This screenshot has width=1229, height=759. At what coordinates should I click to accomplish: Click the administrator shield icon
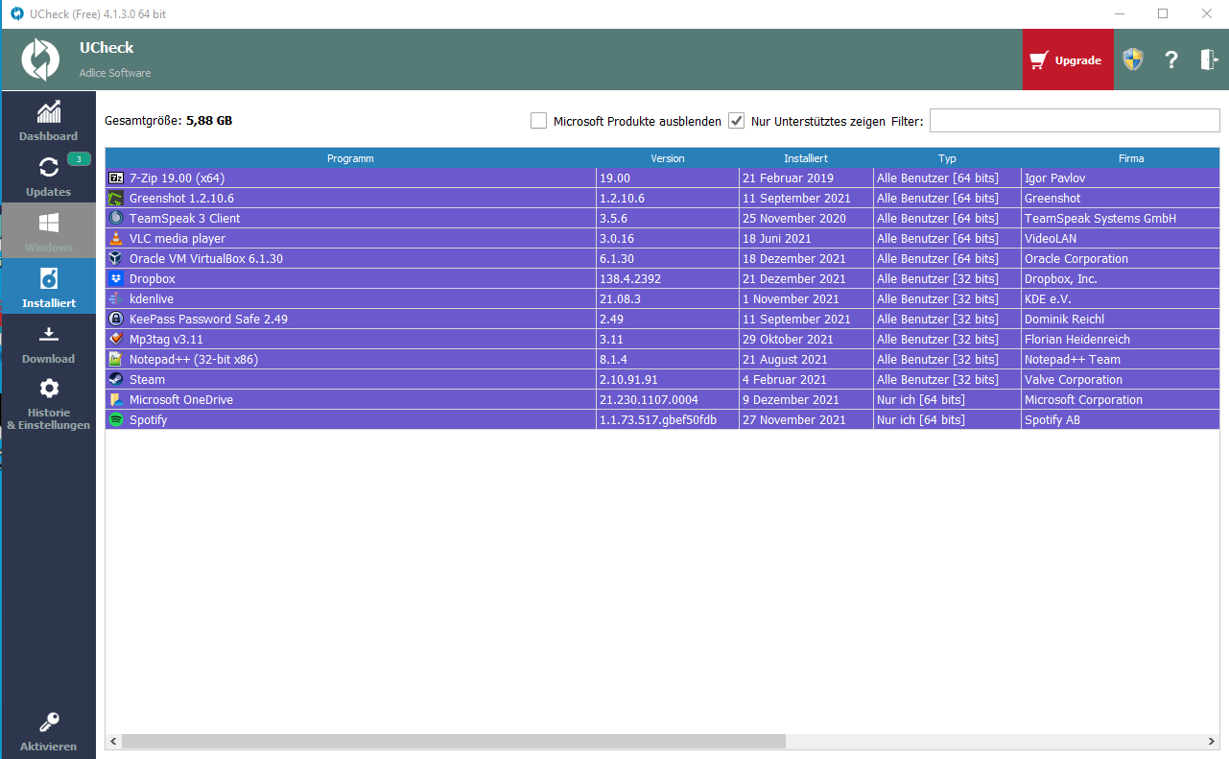1133,59
